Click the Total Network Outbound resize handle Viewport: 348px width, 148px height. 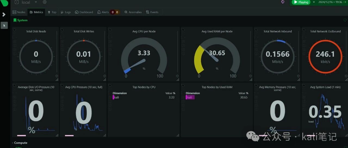click(346, 80)
